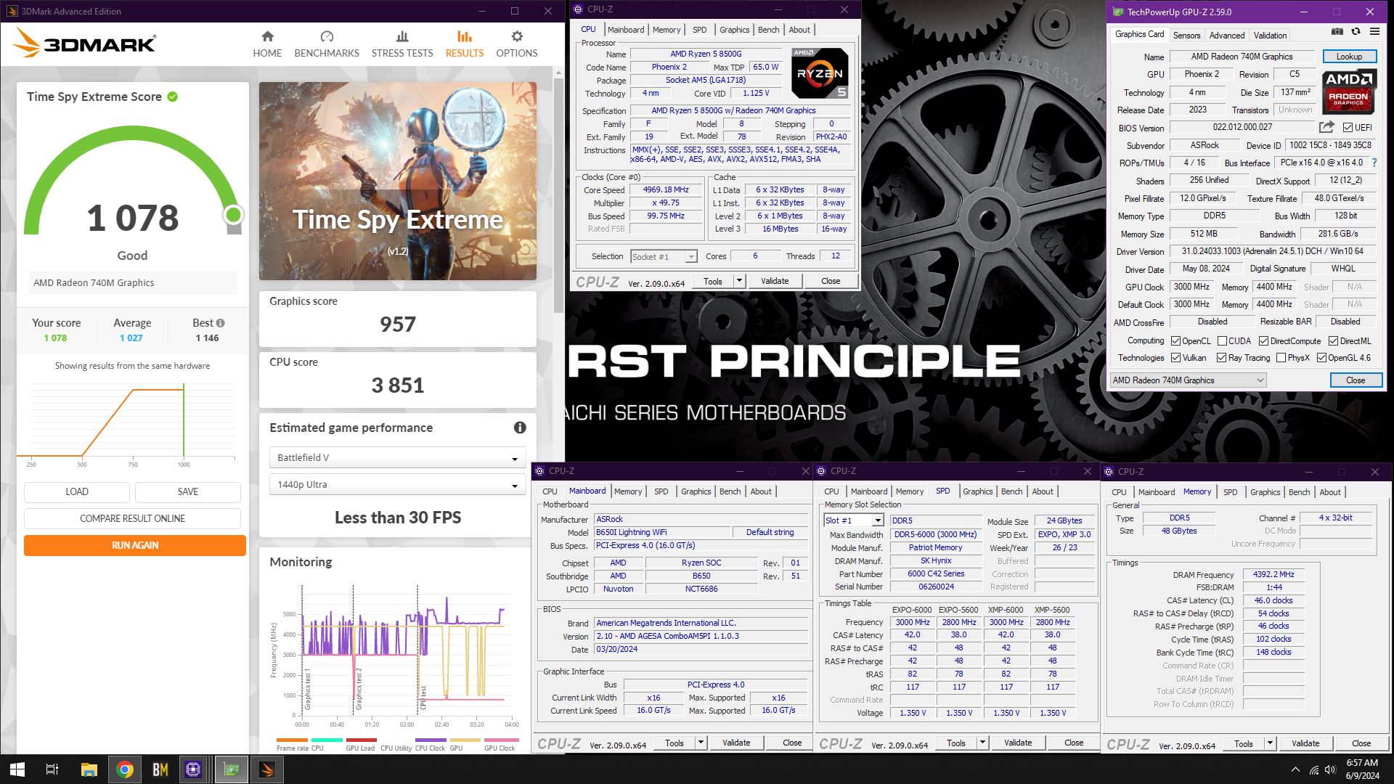Click the GPU-Z BIOS export share icon

(1326, 127)
